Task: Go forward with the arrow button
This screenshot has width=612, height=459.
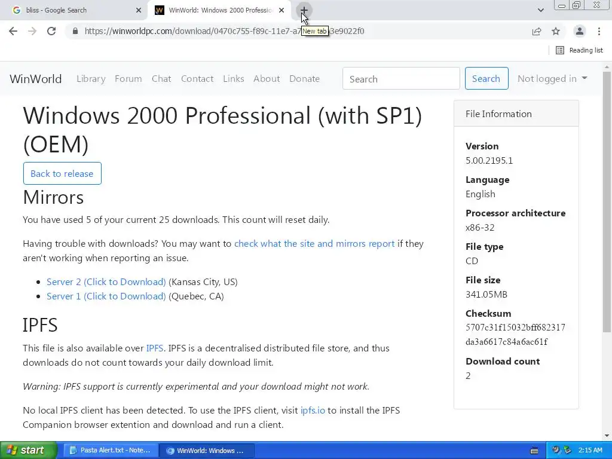Action: [x=32, y=31]
